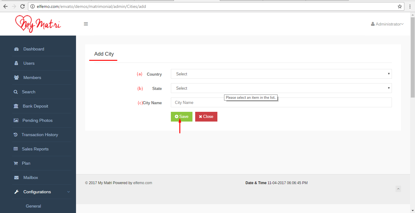The width and height of the screenshot is (415, 213).
Task: Click the Dashboard gauge icon in sidebar
Action: point(16,49)
